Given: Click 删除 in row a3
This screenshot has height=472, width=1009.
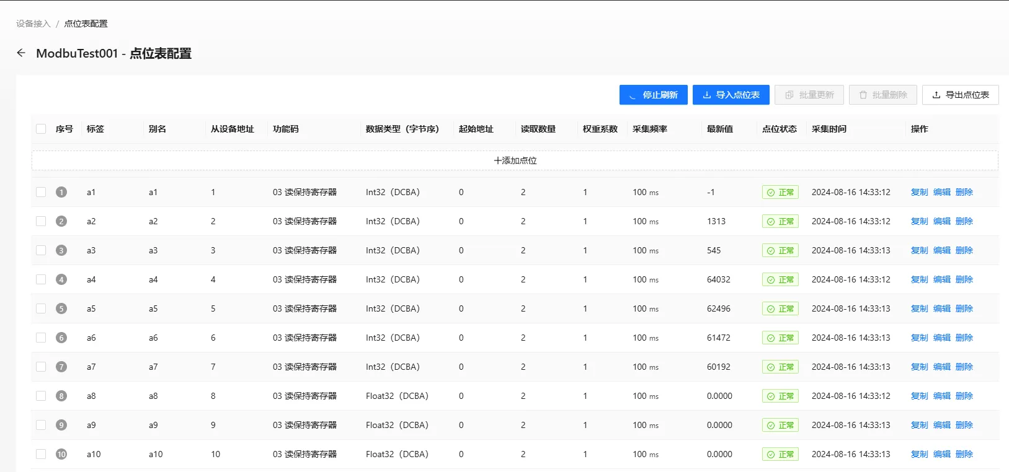Looking at the screenshot, I should click(964, 250).
